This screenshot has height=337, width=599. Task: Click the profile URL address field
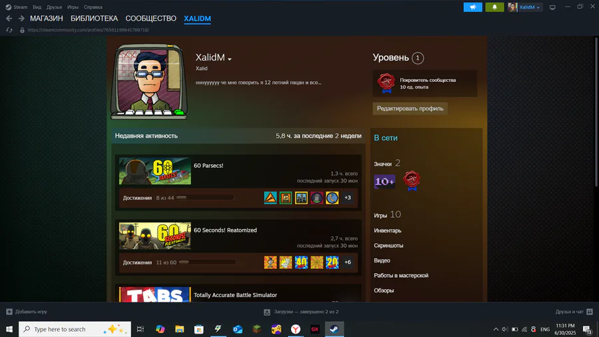click(89, 30)
